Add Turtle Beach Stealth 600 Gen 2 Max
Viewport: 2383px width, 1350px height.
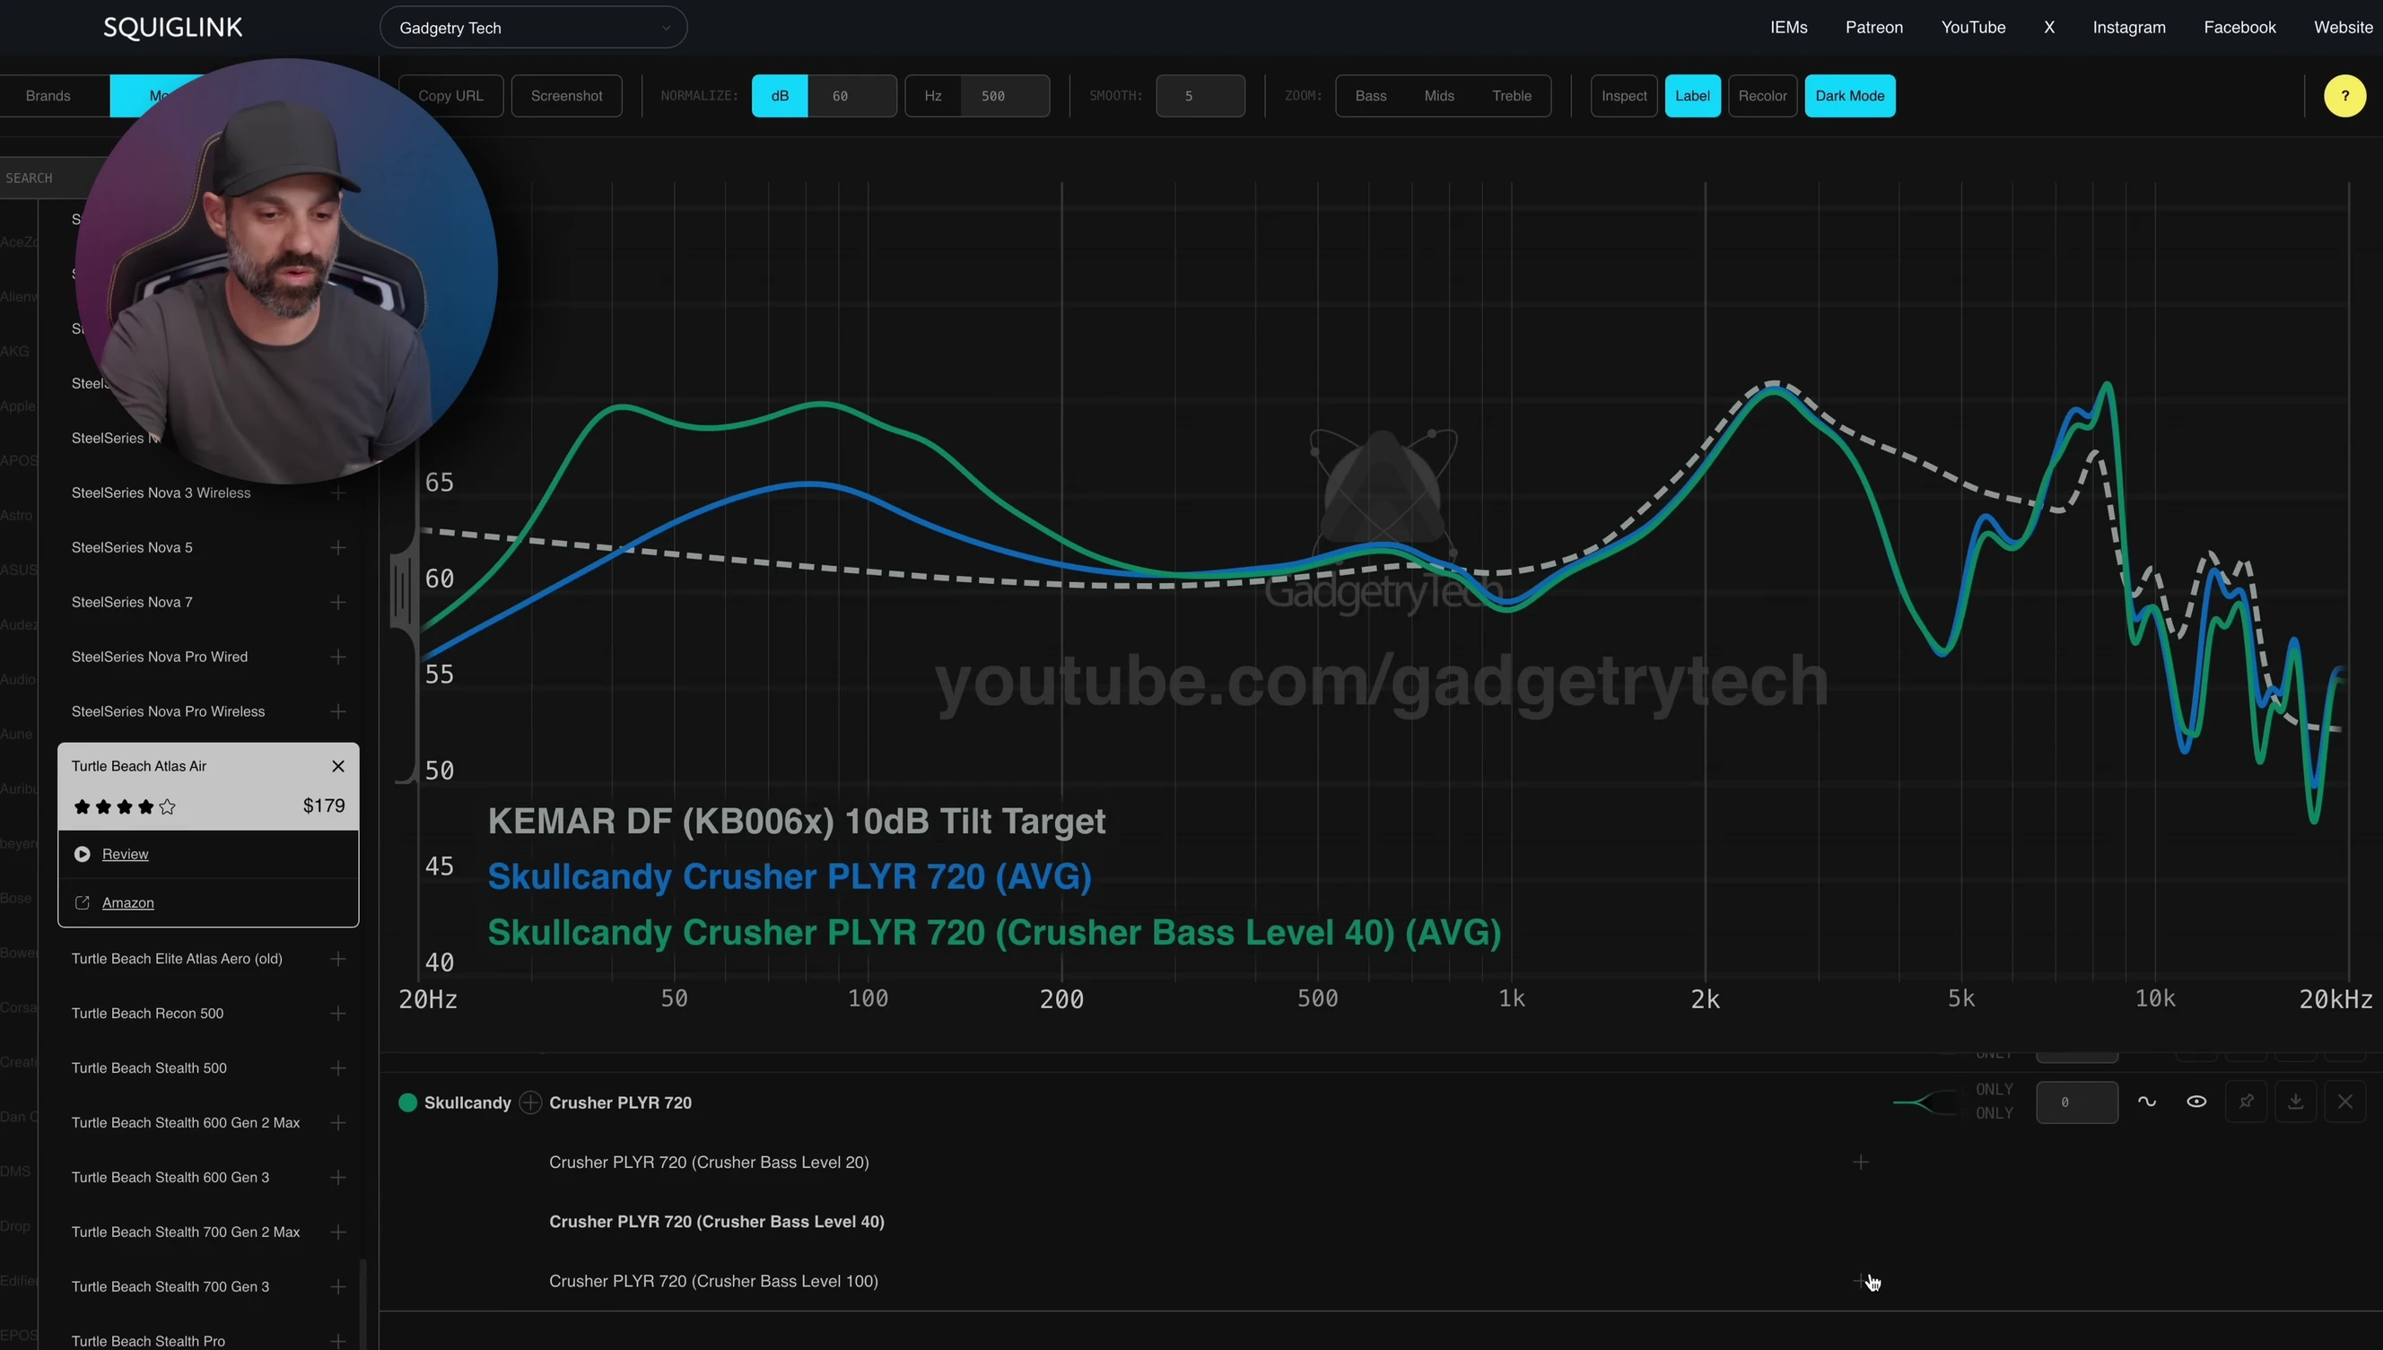(337, 1123)
